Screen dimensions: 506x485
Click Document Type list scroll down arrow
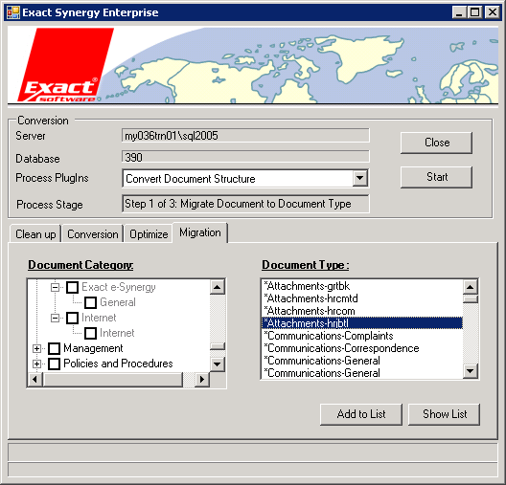[x=471, y=371]
